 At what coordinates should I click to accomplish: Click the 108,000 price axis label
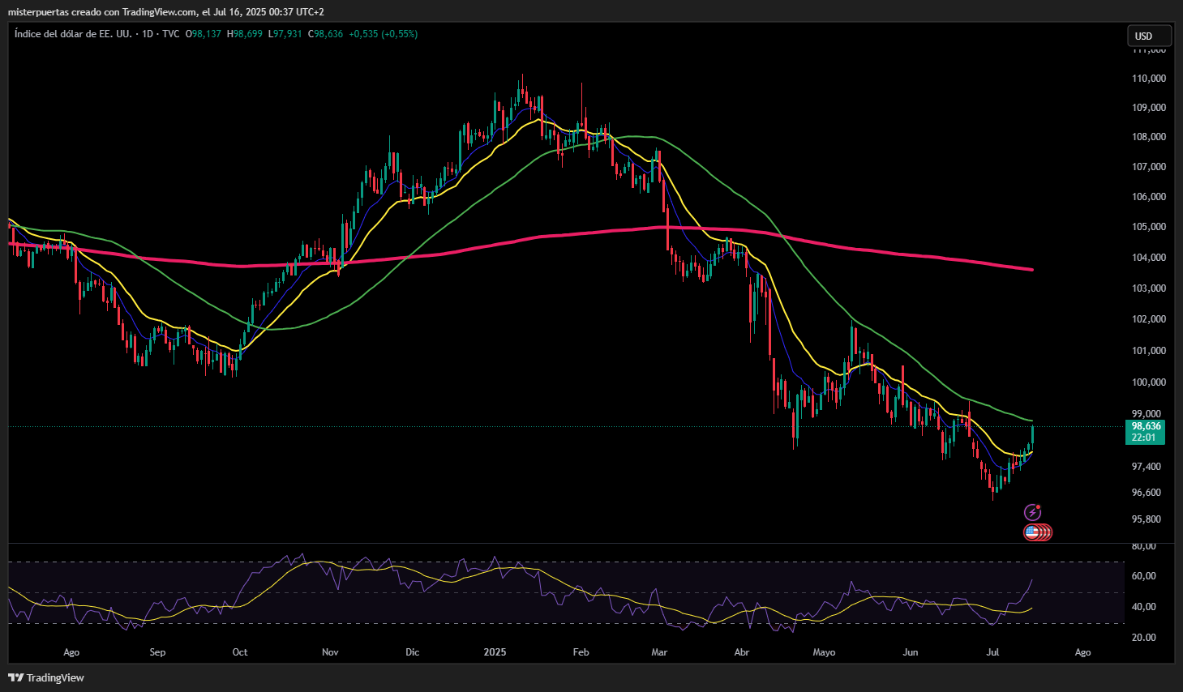tap(1149, 137)
